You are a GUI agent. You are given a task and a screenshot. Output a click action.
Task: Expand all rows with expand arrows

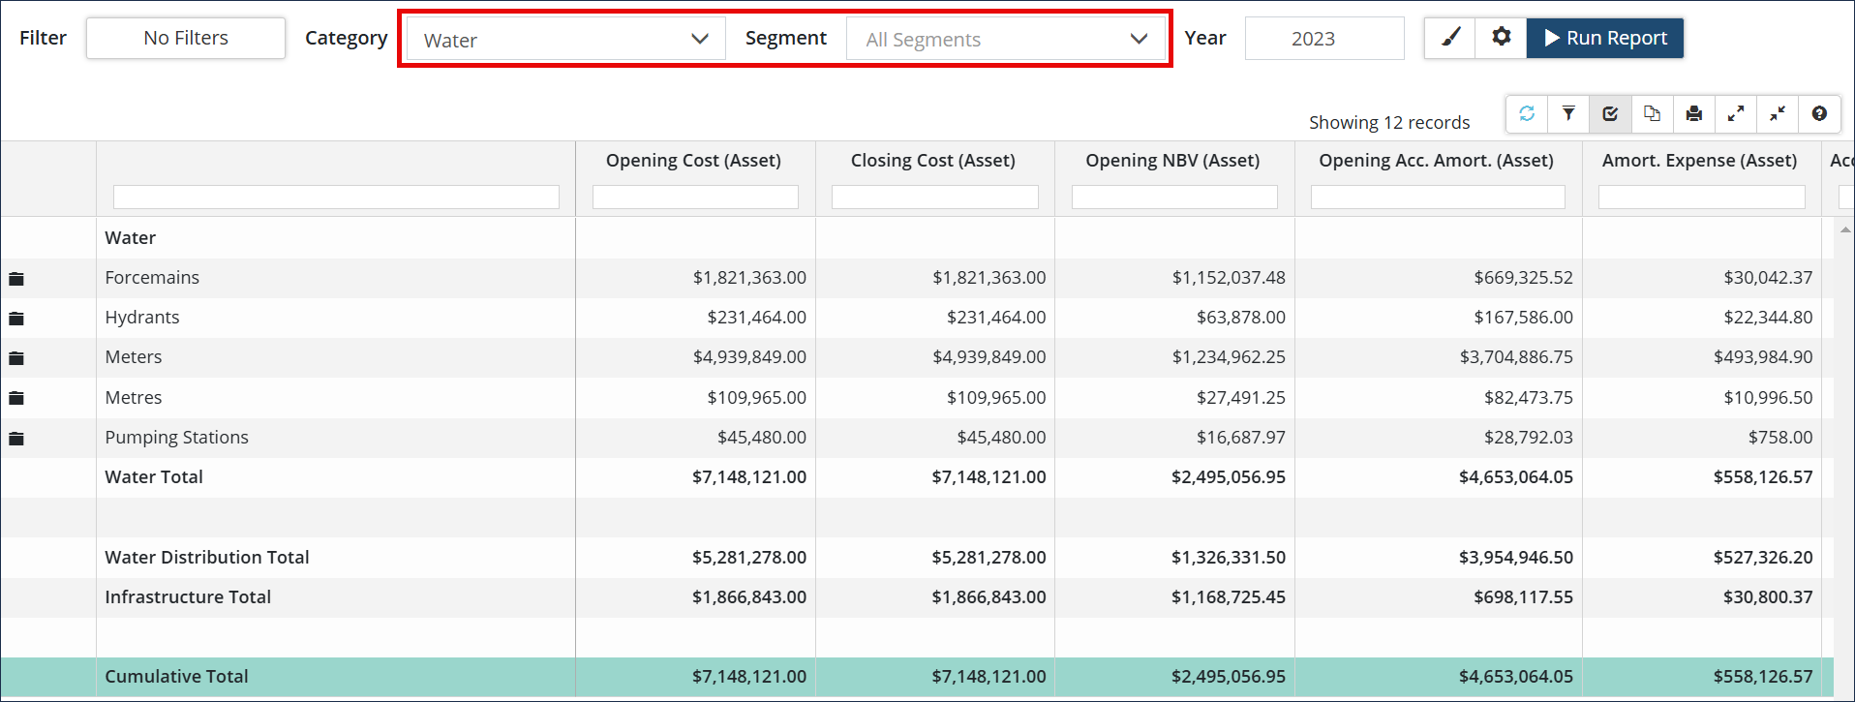(1736, 114)
